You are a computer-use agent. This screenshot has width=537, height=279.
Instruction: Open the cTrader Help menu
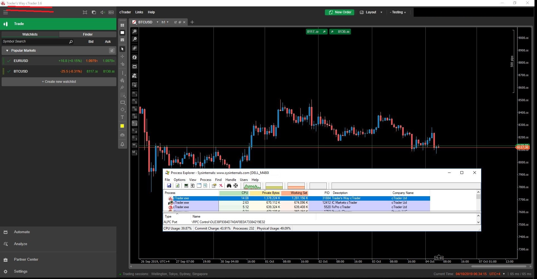pyautogui.click(x=151, y=12)
